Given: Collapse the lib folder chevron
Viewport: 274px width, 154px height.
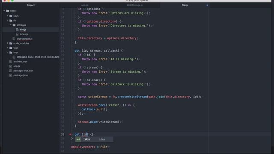Looking at the screenshot, I should pyautogui.click(x=8, y=20).
